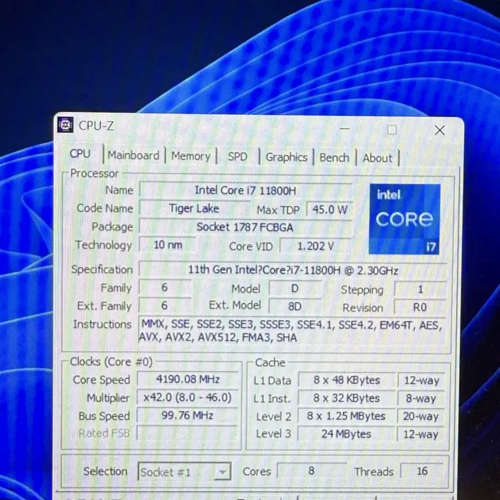
Task: Click the Package field Socket 1787 FCBGA
Action: point(245,227)
